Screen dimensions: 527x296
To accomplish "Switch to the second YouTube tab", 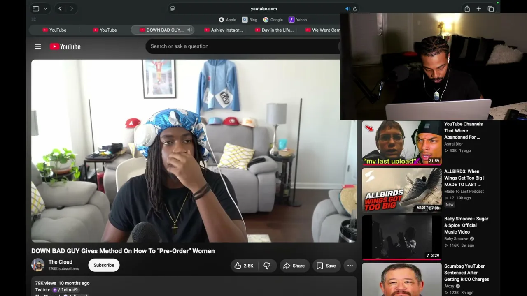I will (x=105, y=30).
